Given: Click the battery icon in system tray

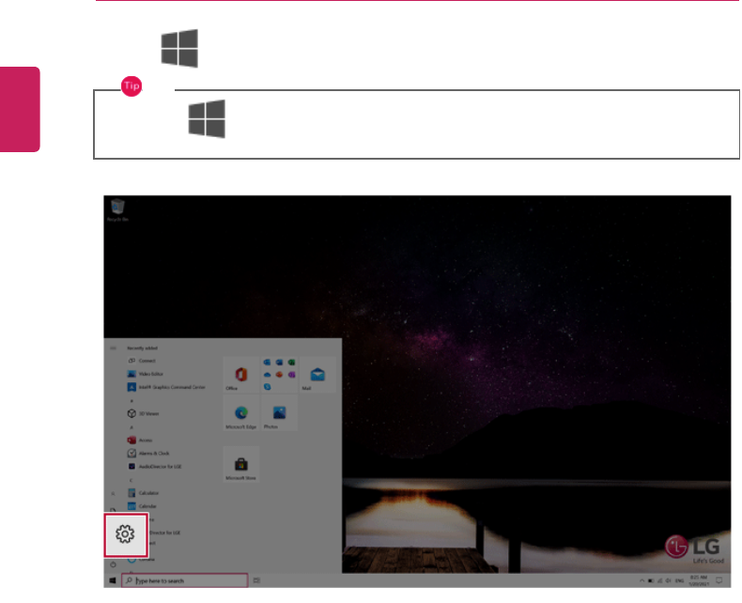Looking at the screenshot, I should click(651, 580).
